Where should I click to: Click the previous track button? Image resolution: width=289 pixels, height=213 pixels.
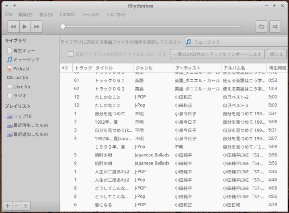click(13, 26)
